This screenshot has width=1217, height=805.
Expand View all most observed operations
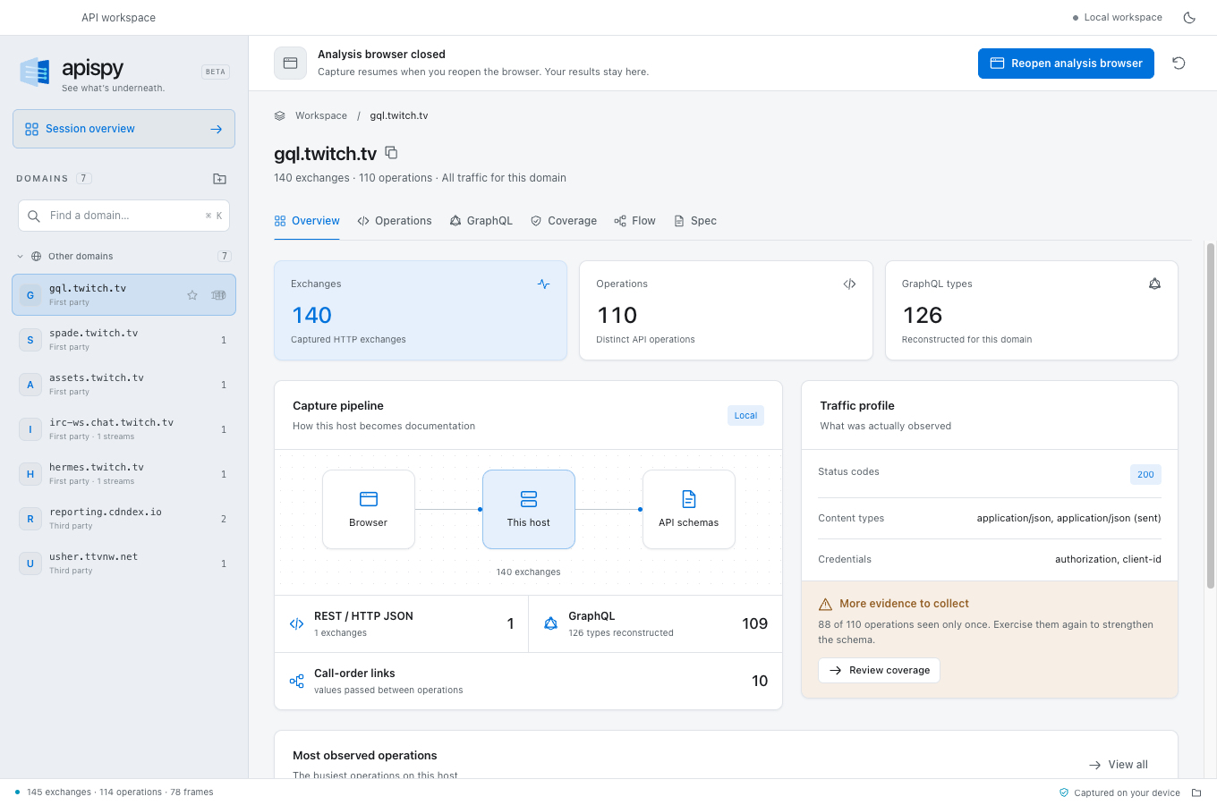coord(1119,765)
